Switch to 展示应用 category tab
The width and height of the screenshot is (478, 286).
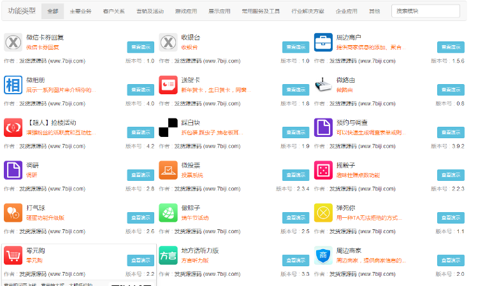pos(219,11)
